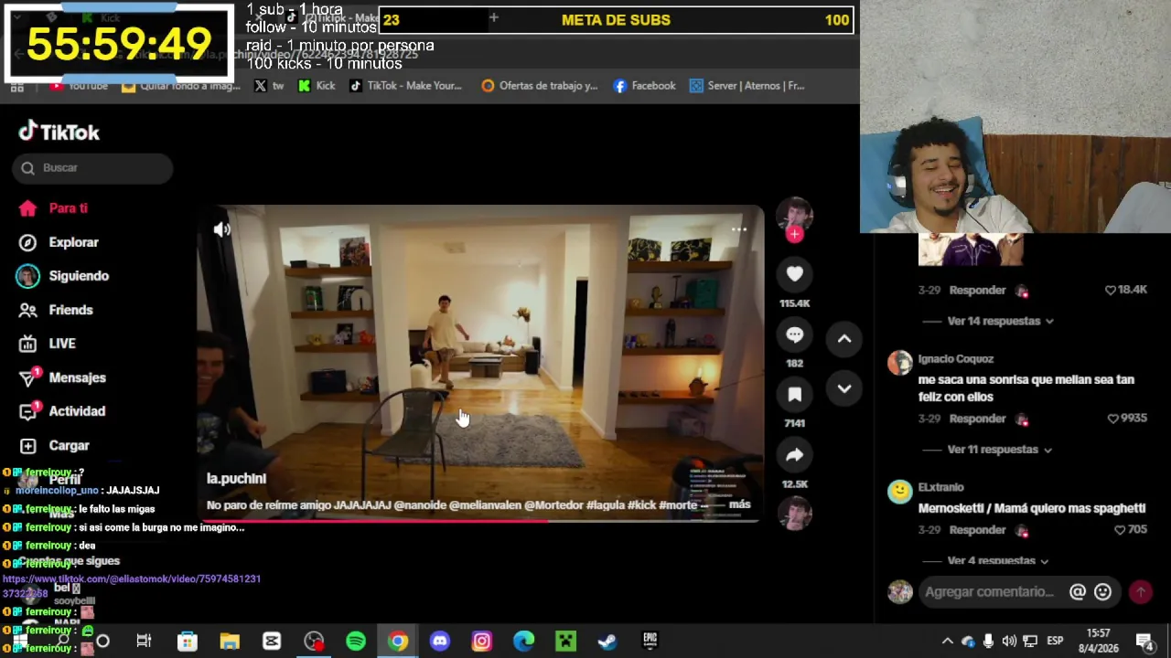Focus the Buscar search field
Viewport: 1171px width, 658px height.
(92, 167)
